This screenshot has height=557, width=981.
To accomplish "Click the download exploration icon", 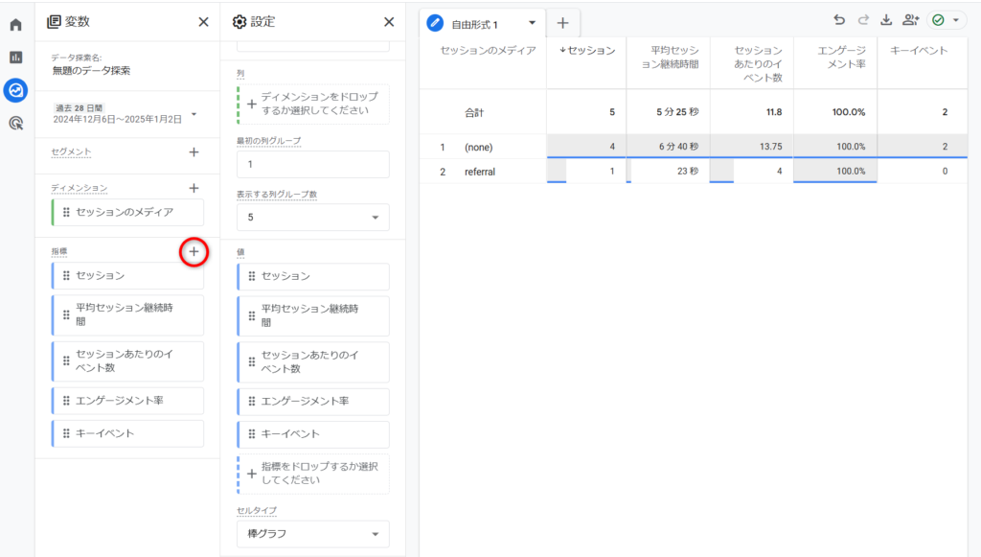I will click(885, 21).
